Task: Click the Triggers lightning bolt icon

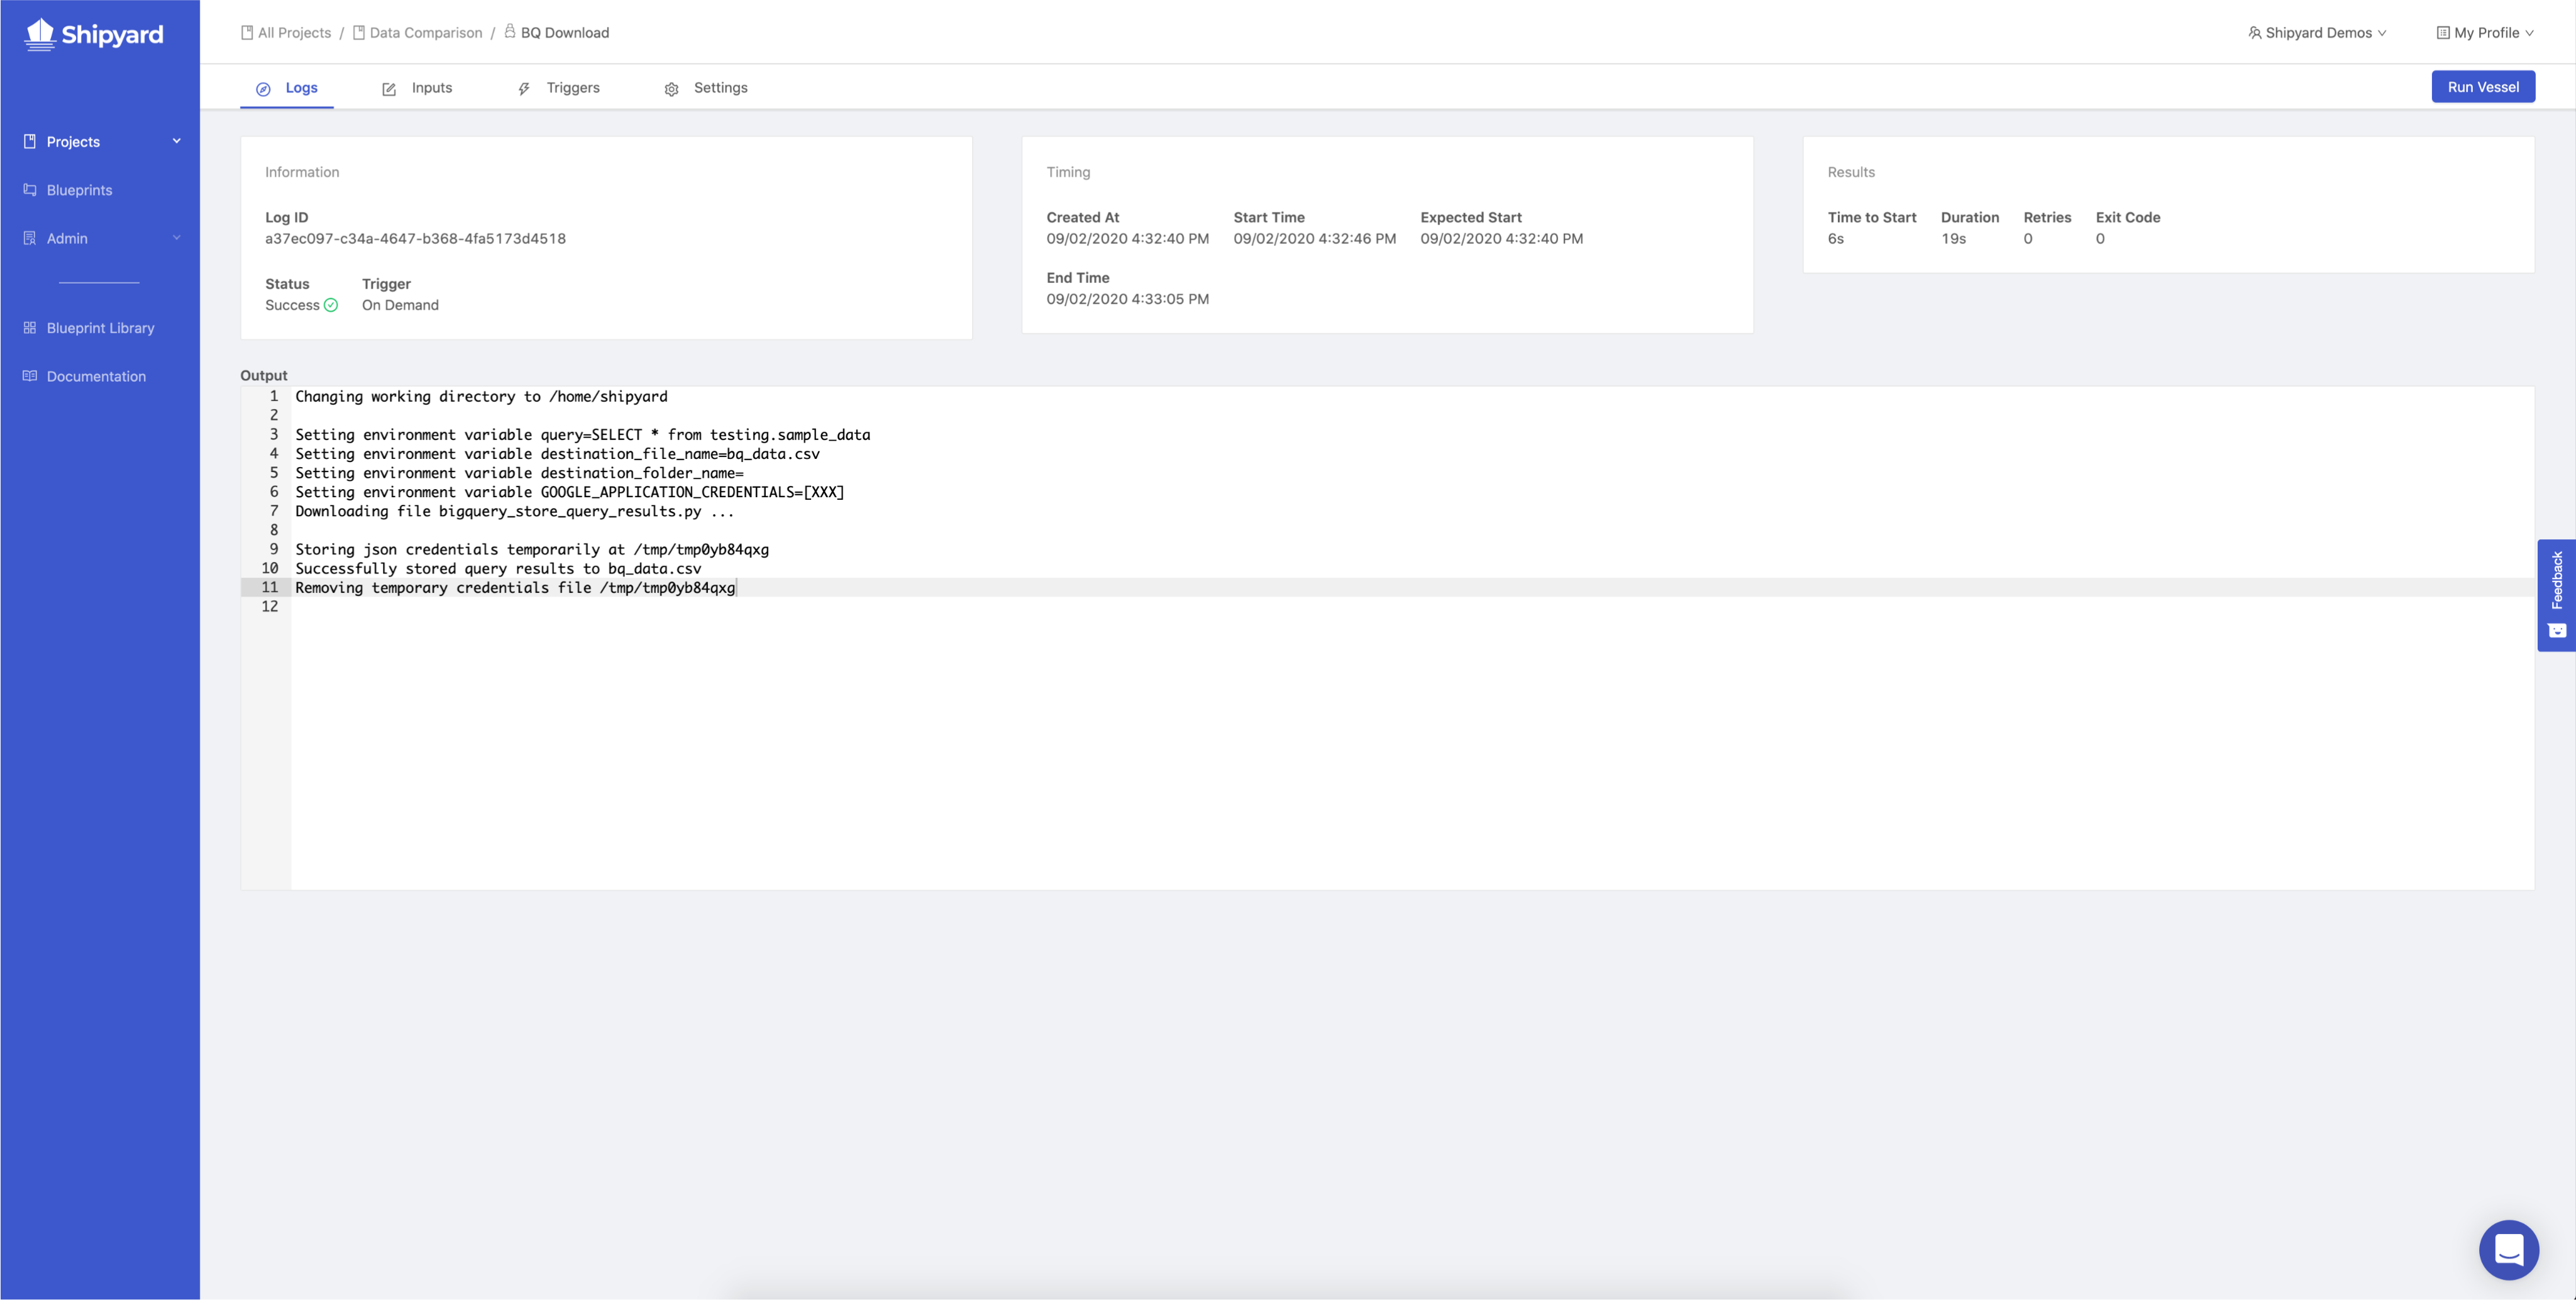Action: coord(524,89)
